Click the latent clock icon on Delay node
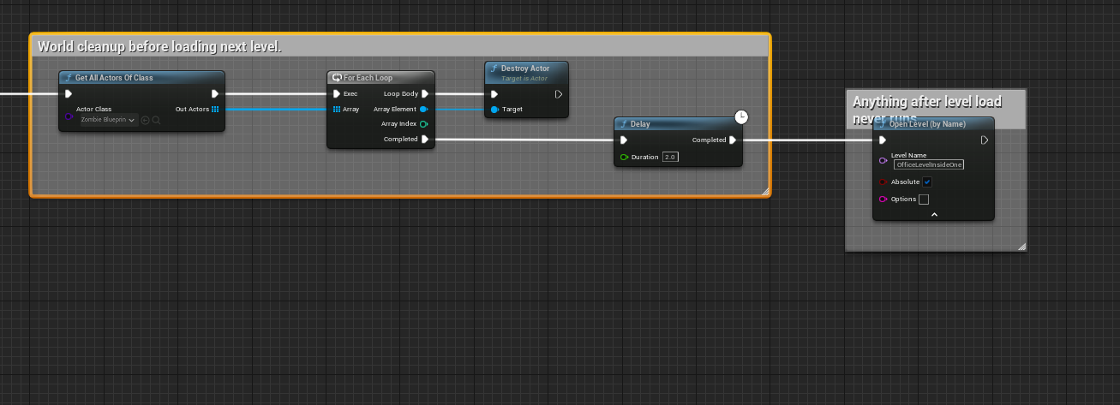 pos(741,116)
